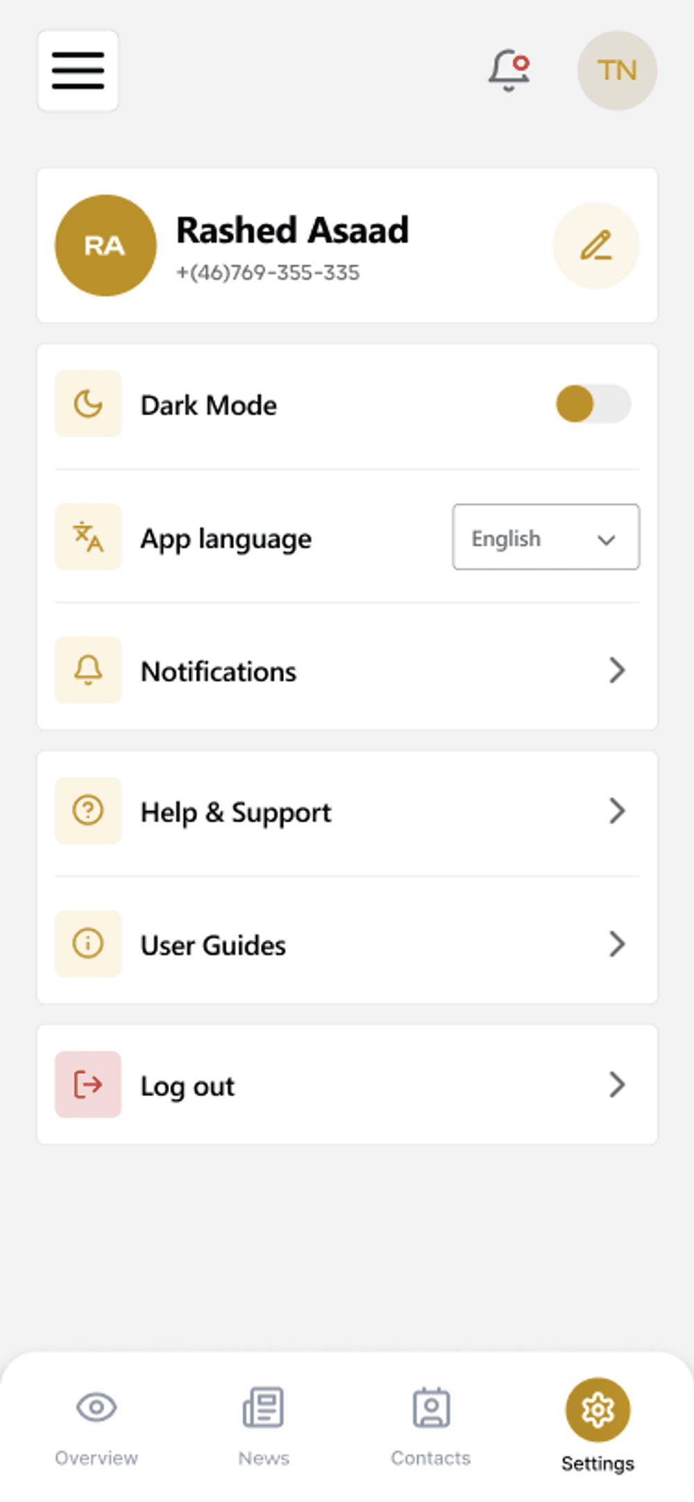Tap the TN profile avatar
Viewport: 694px width, 1502px height.
coord(617,70)
